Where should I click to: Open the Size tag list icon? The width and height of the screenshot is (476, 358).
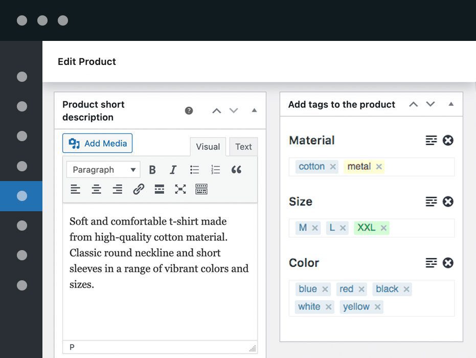click(431, 202)
